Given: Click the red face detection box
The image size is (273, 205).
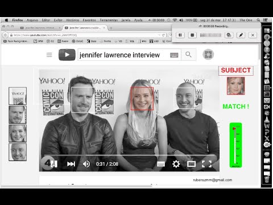Looking at the screenshot, I should pyautogui.click(x=142, y=99).
